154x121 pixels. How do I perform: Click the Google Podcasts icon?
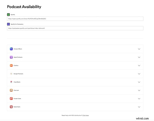11,74
